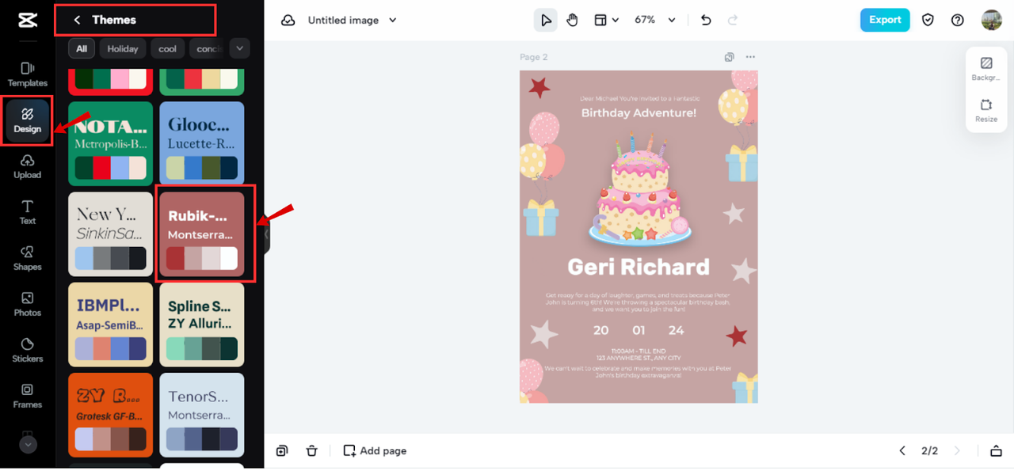Screen dimensions: 1014x471
Task: Select the cool theme filter tab
Action: [168, 48]
